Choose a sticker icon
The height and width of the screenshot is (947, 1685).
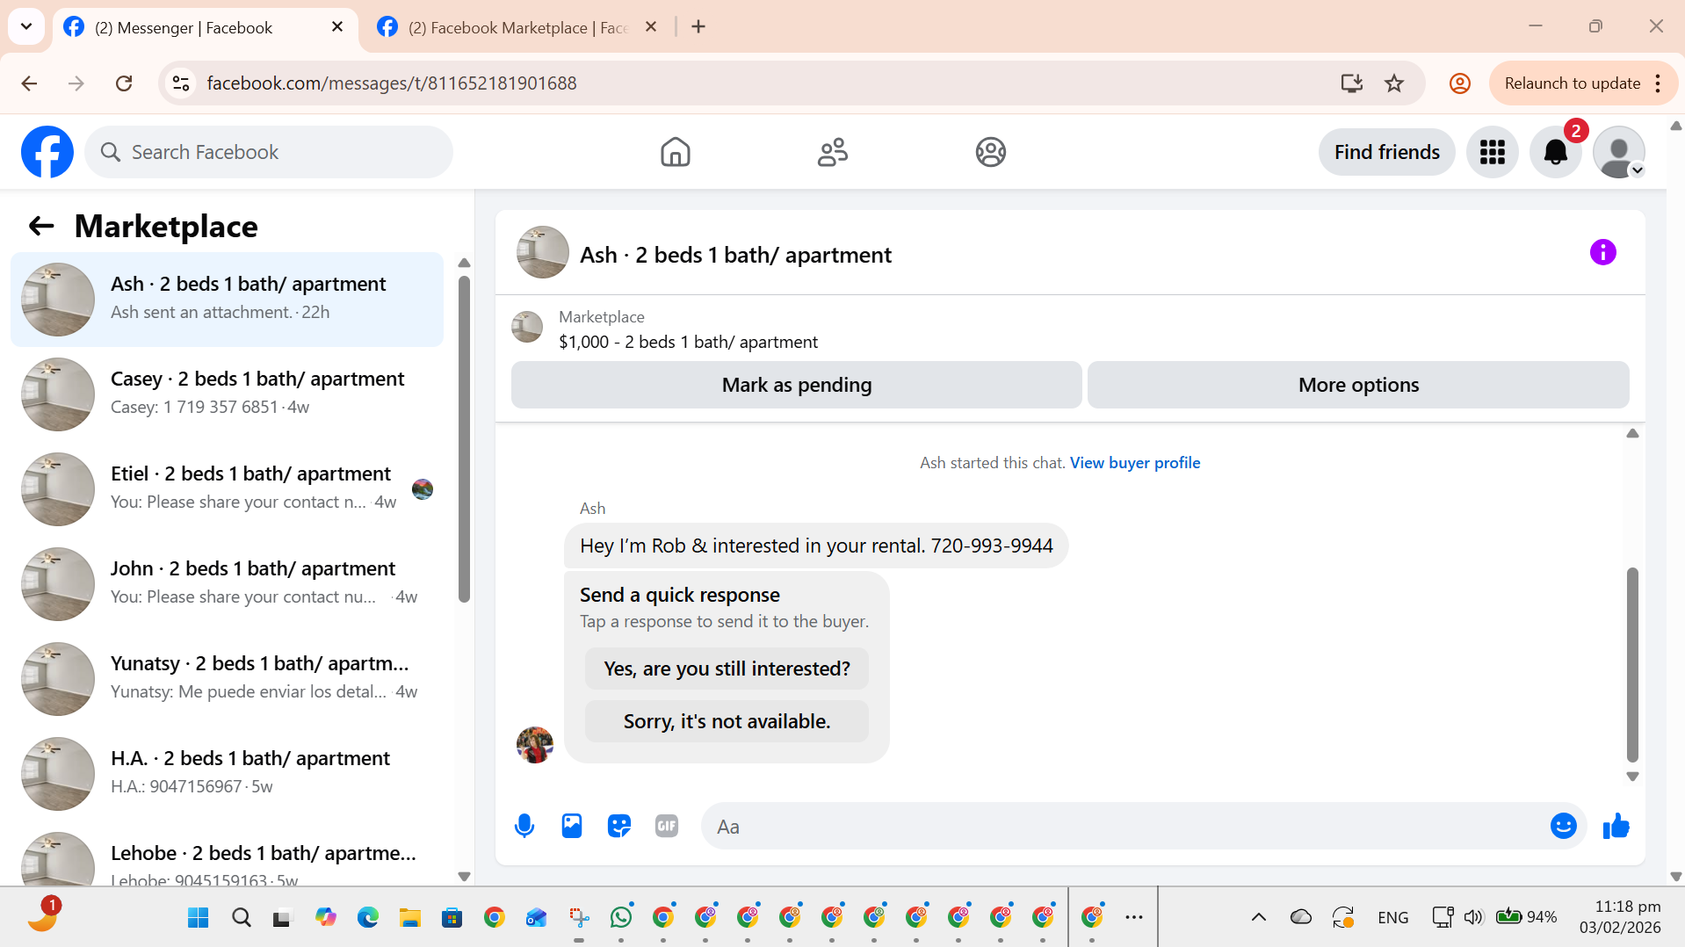(x=618, y=827)
